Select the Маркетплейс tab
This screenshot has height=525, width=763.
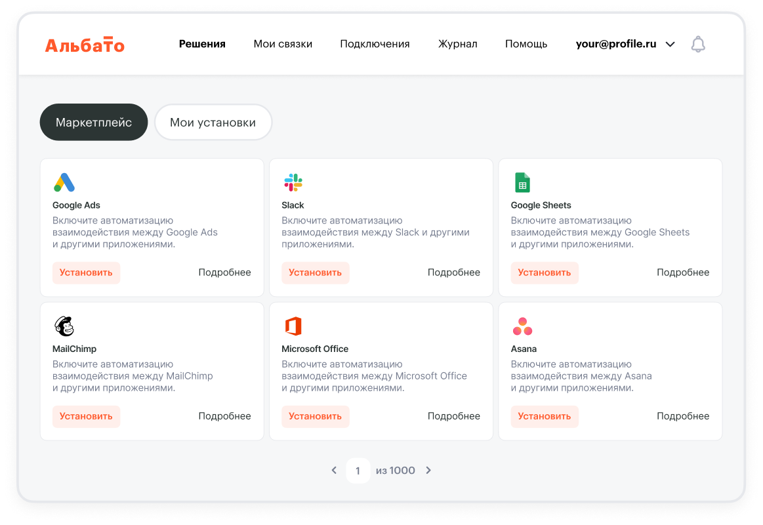tap(93, 122)
